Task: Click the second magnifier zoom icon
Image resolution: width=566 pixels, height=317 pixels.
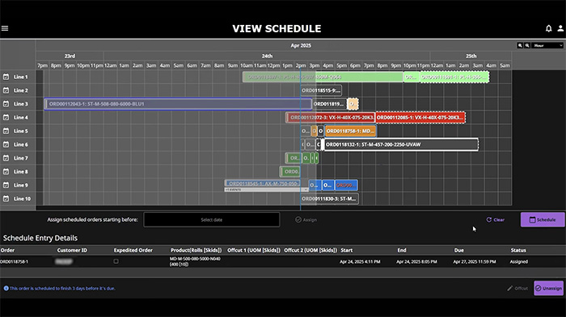Action: (x=527, y=45)
